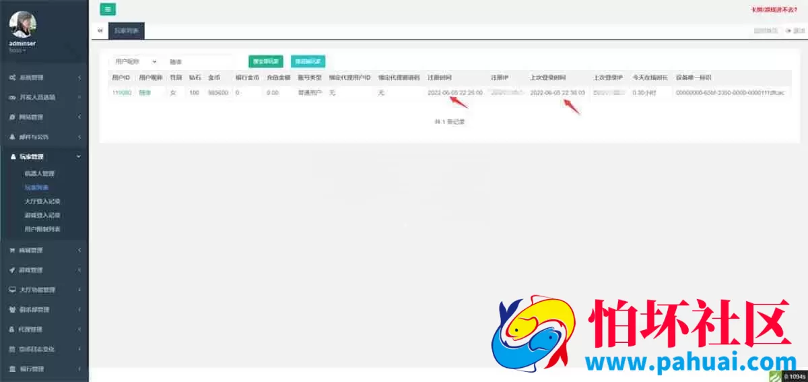Expand the 开奖人员选输 menu chevron

79,97
